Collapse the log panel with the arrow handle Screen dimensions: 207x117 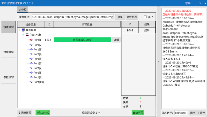click(x=158, y=62)
